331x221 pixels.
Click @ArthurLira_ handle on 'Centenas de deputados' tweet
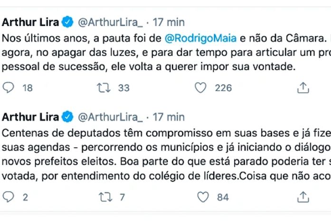110,116
